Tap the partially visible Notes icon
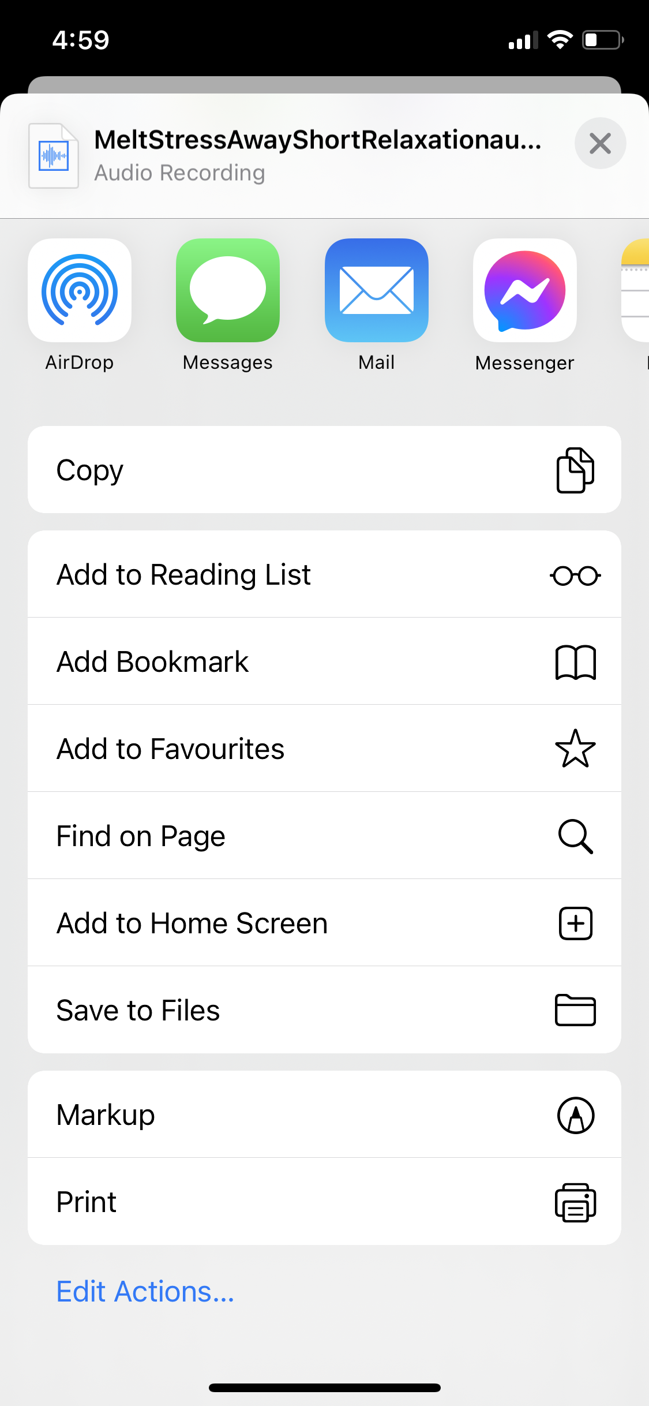 [636, 290]
